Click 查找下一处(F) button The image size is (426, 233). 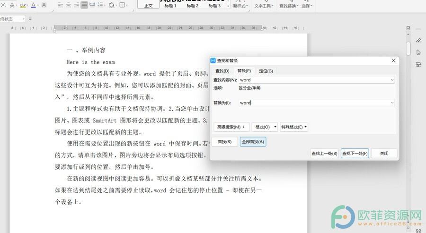[355, 153]
